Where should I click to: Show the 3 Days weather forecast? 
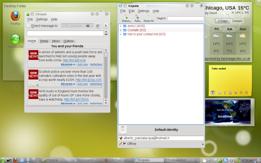coord(223,21)
